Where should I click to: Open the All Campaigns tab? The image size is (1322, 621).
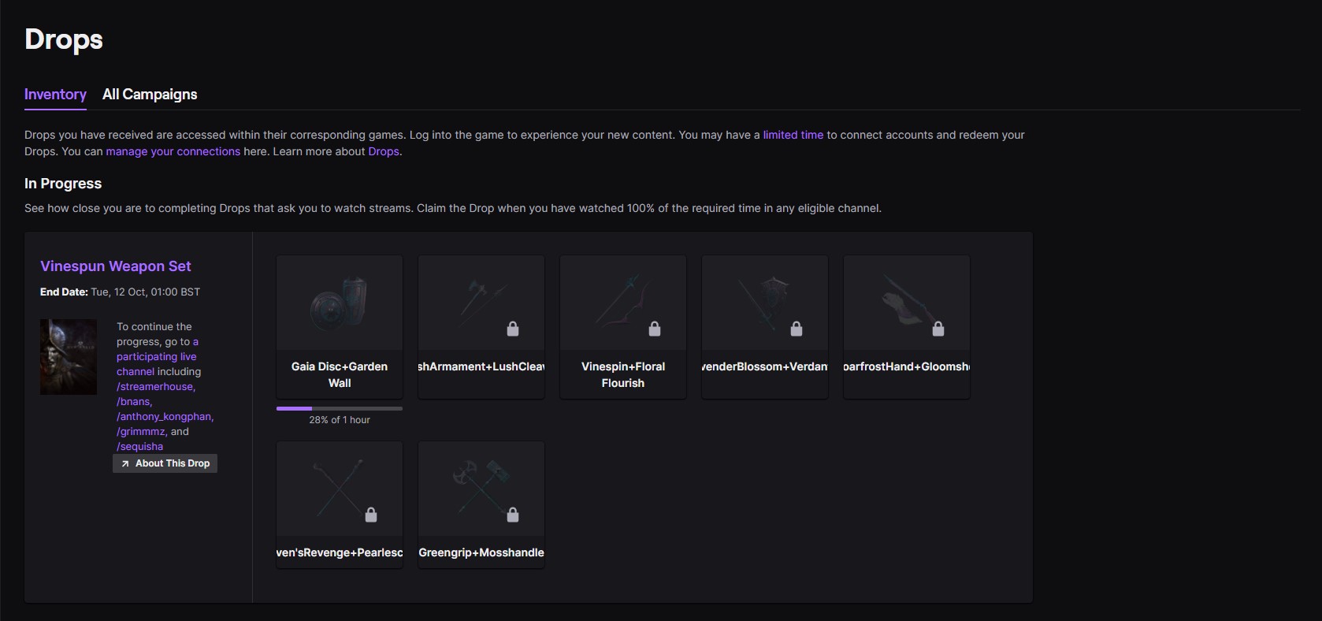[150, 95]
